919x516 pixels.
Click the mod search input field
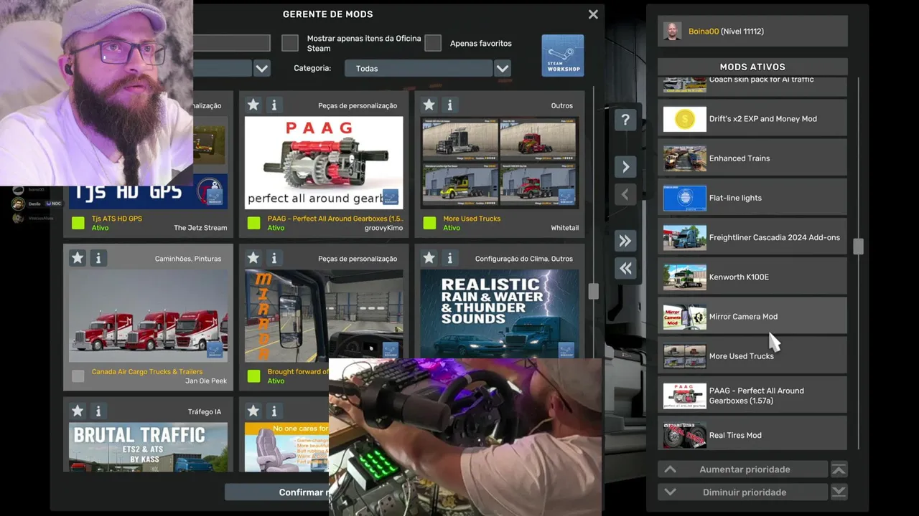[x=231, y=43]
